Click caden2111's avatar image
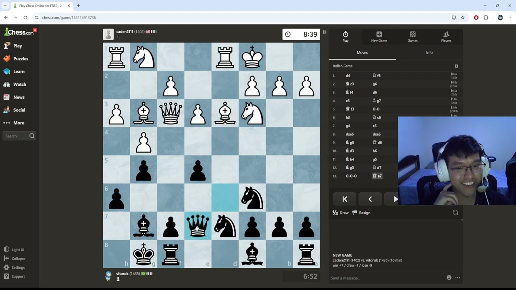The image size is (516, 290). pos(108,34)
